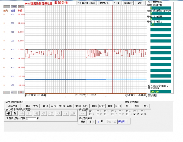
Task: Click 返回 to go back
Action: pos(140,3)
